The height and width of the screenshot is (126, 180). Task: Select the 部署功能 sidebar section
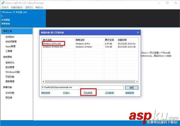coord(7,87)
